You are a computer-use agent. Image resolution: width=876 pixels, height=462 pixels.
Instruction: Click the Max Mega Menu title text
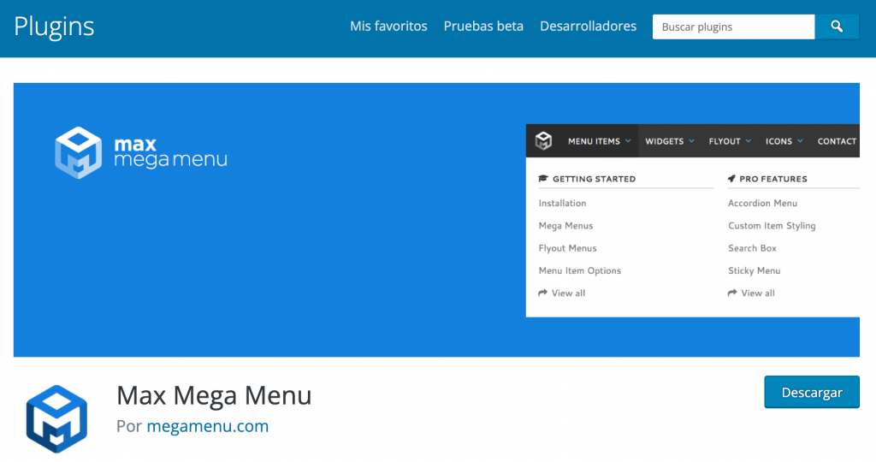tap(214, 395)
